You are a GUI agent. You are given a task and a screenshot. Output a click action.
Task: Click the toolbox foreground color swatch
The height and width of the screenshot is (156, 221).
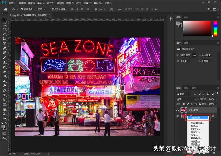click(3, 127)
